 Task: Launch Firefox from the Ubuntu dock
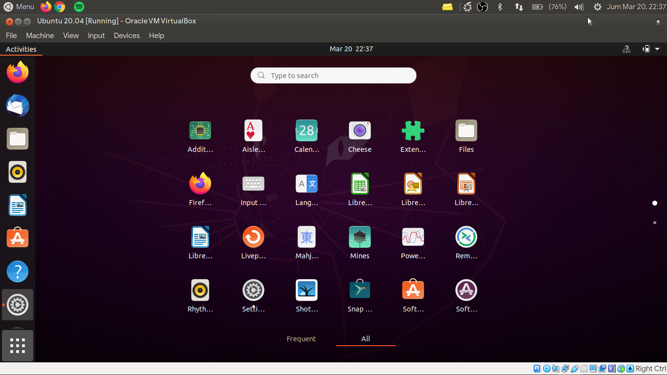(x=18, y=72)
